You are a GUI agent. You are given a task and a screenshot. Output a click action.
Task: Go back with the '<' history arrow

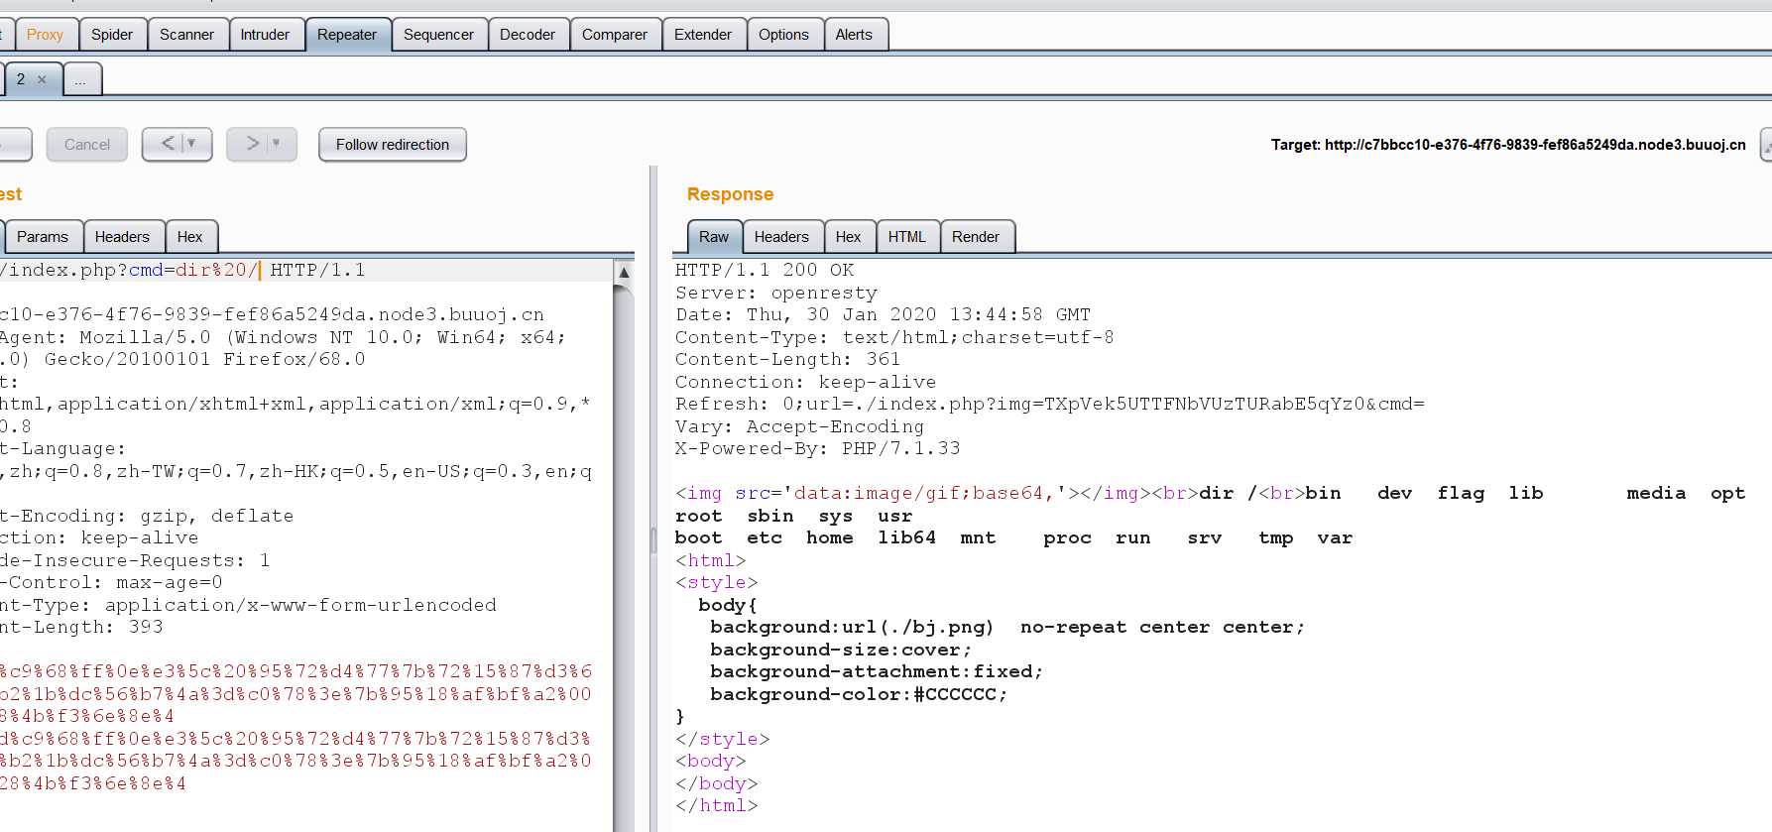pyautogui.click(x=167, y=144)
